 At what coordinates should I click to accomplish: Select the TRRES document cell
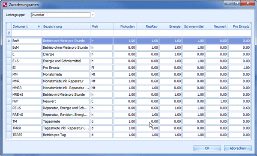pyautogui.click(x=27, y=135)
